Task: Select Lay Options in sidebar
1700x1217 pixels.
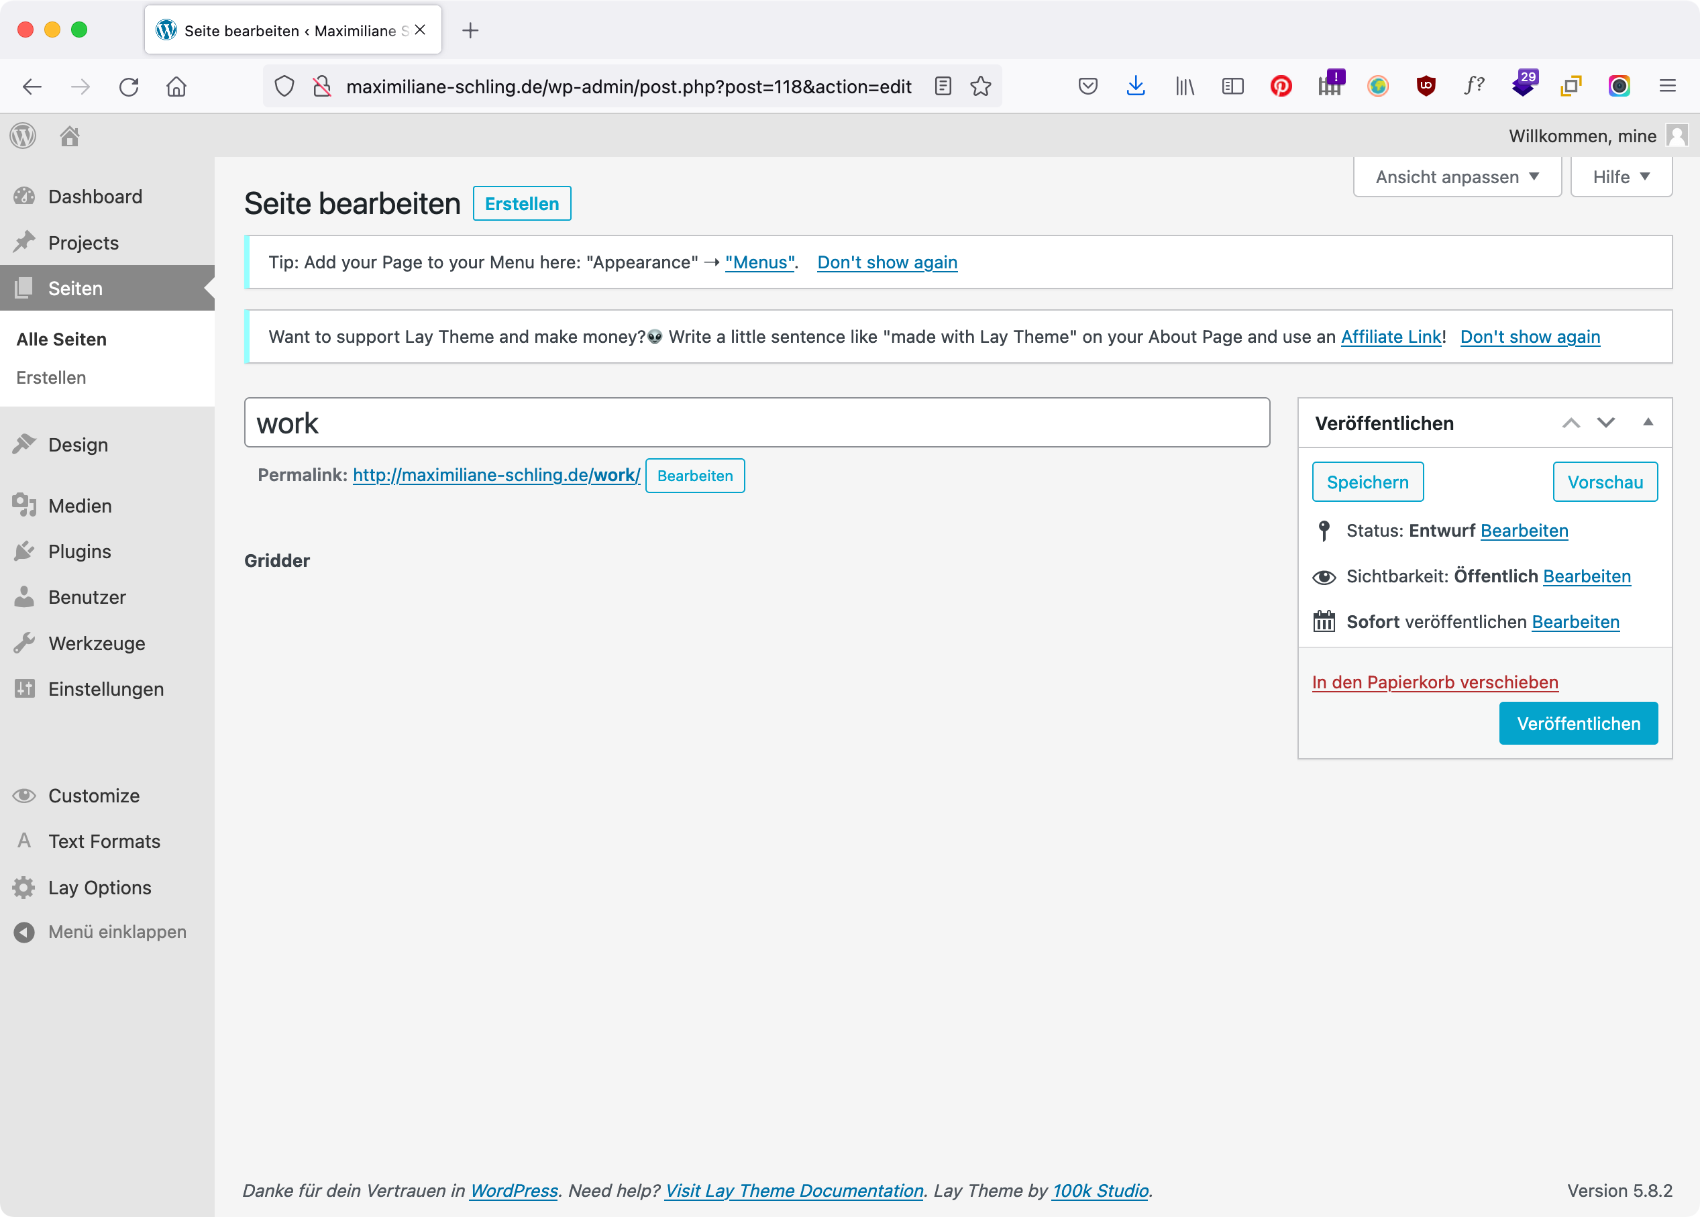Action: 100,888
